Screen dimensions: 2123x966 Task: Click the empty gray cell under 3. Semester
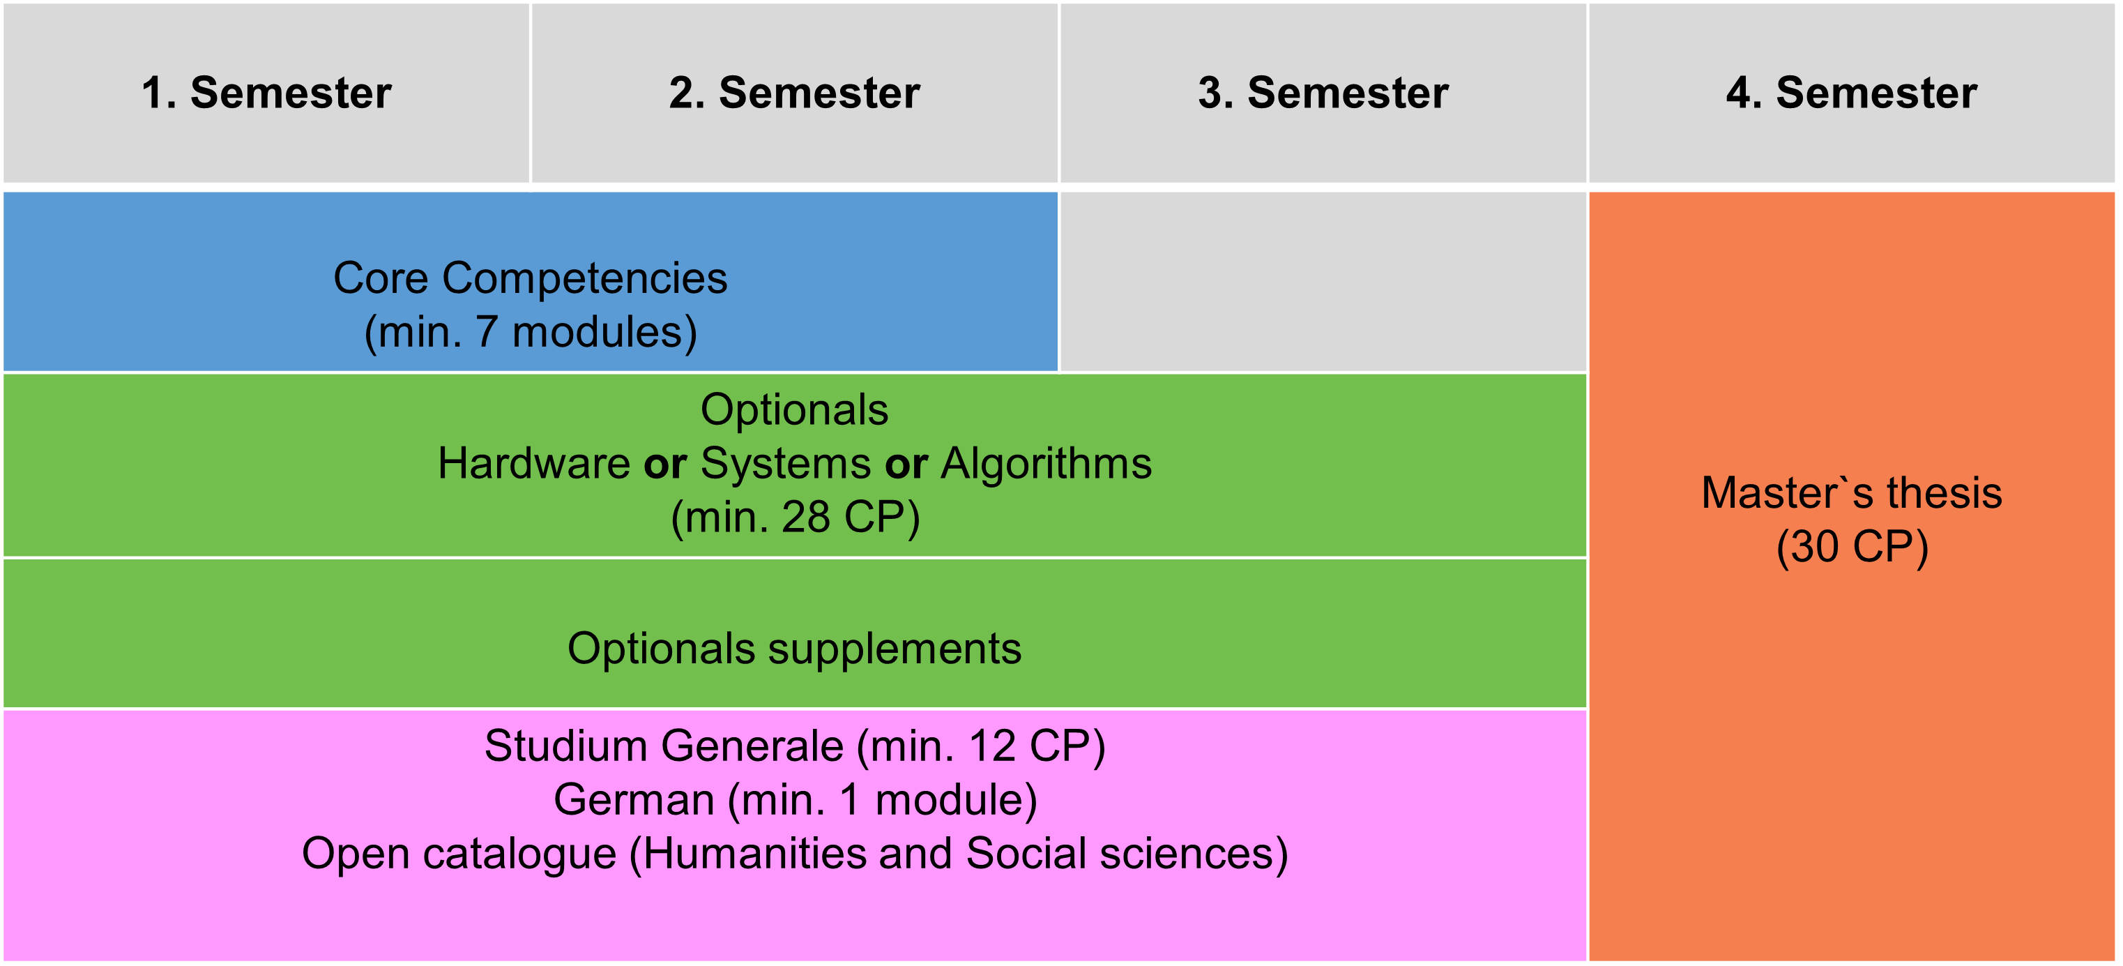click(x=1323, y=282)
